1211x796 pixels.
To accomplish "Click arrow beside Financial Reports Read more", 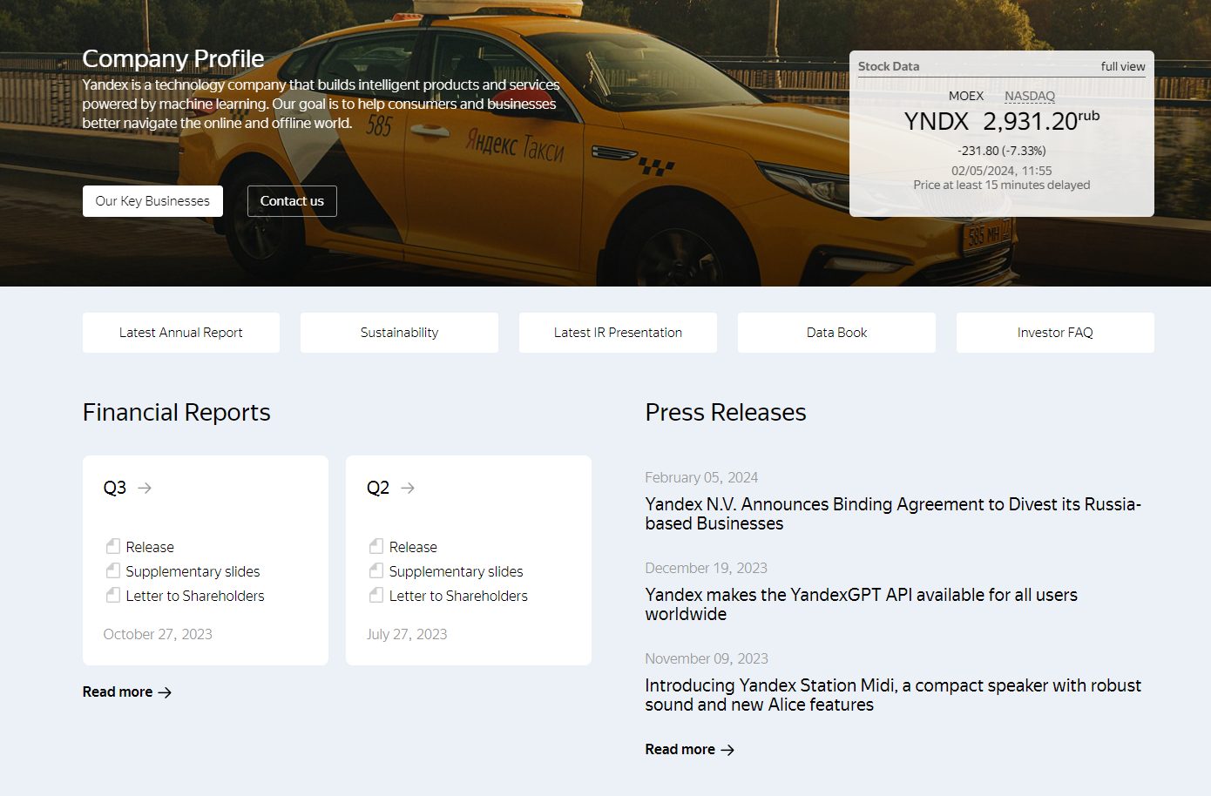I will pyautogui.click(x=165, y=692).
